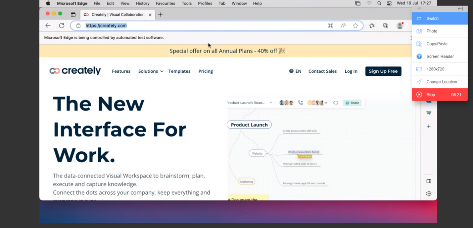The image size is (473, 228).
Task: Add page to favourites with star icon
Action: pos(355,25)
